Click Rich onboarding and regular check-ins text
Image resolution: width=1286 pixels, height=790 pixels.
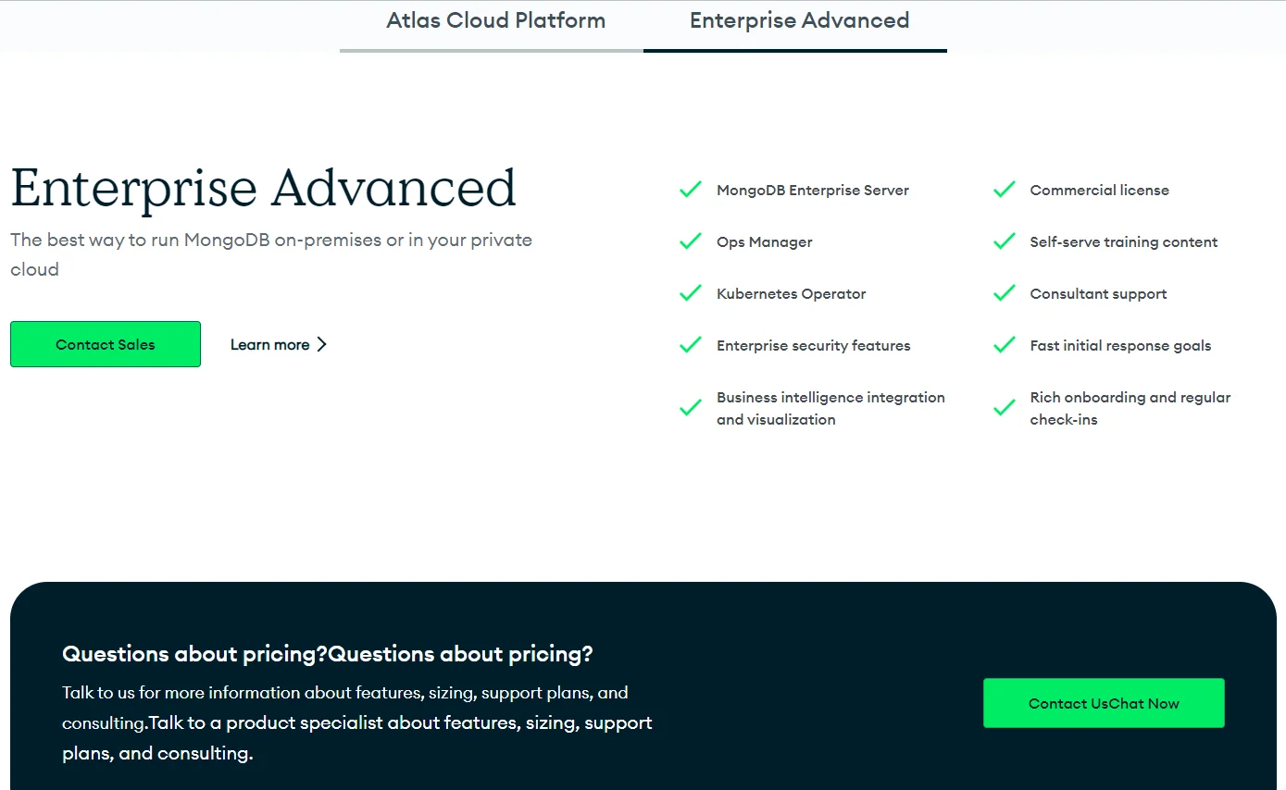tap(1130, 408)
